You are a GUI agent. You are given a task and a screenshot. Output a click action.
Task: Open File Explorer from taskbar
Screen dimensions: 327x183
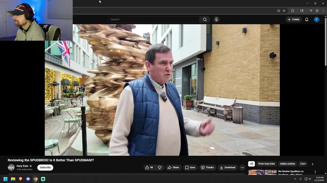[x=13, y=179]
